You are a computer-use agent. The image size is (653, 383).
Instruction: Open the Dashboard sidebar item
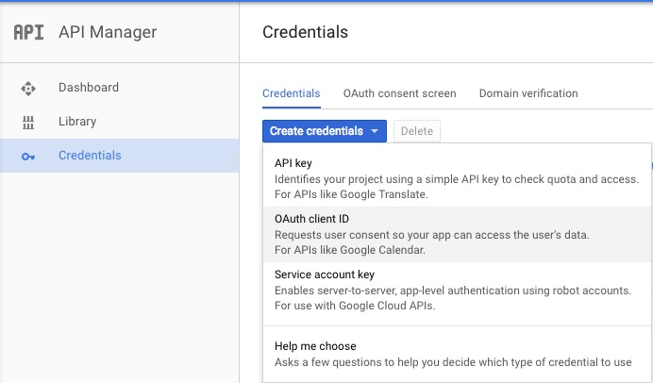click(120, 88)
